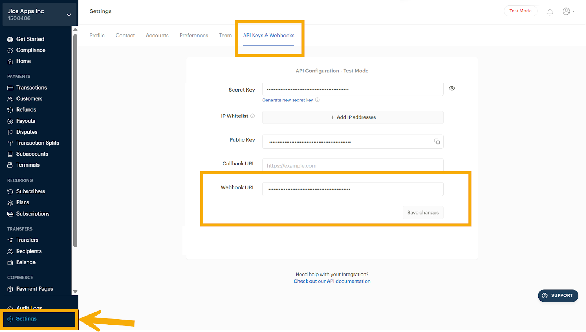Image resolution: width=586 pixels, height=332 pixels.
Task: Click the Payment Pages box icon
Action: click(x=10, y=289)
